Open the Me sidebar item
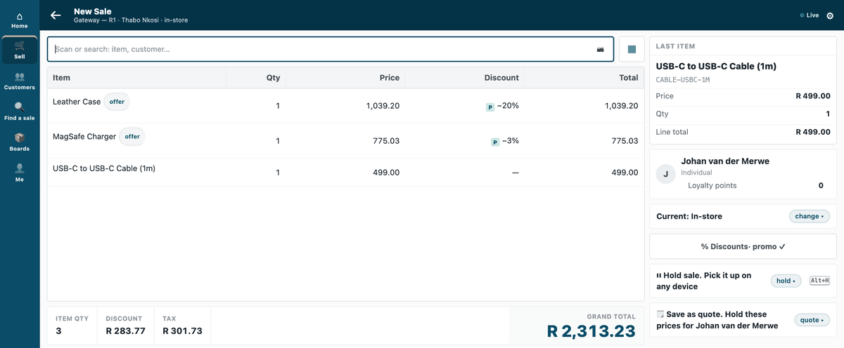The width and height of the screenshot is (844, 348). coord(20,173)
